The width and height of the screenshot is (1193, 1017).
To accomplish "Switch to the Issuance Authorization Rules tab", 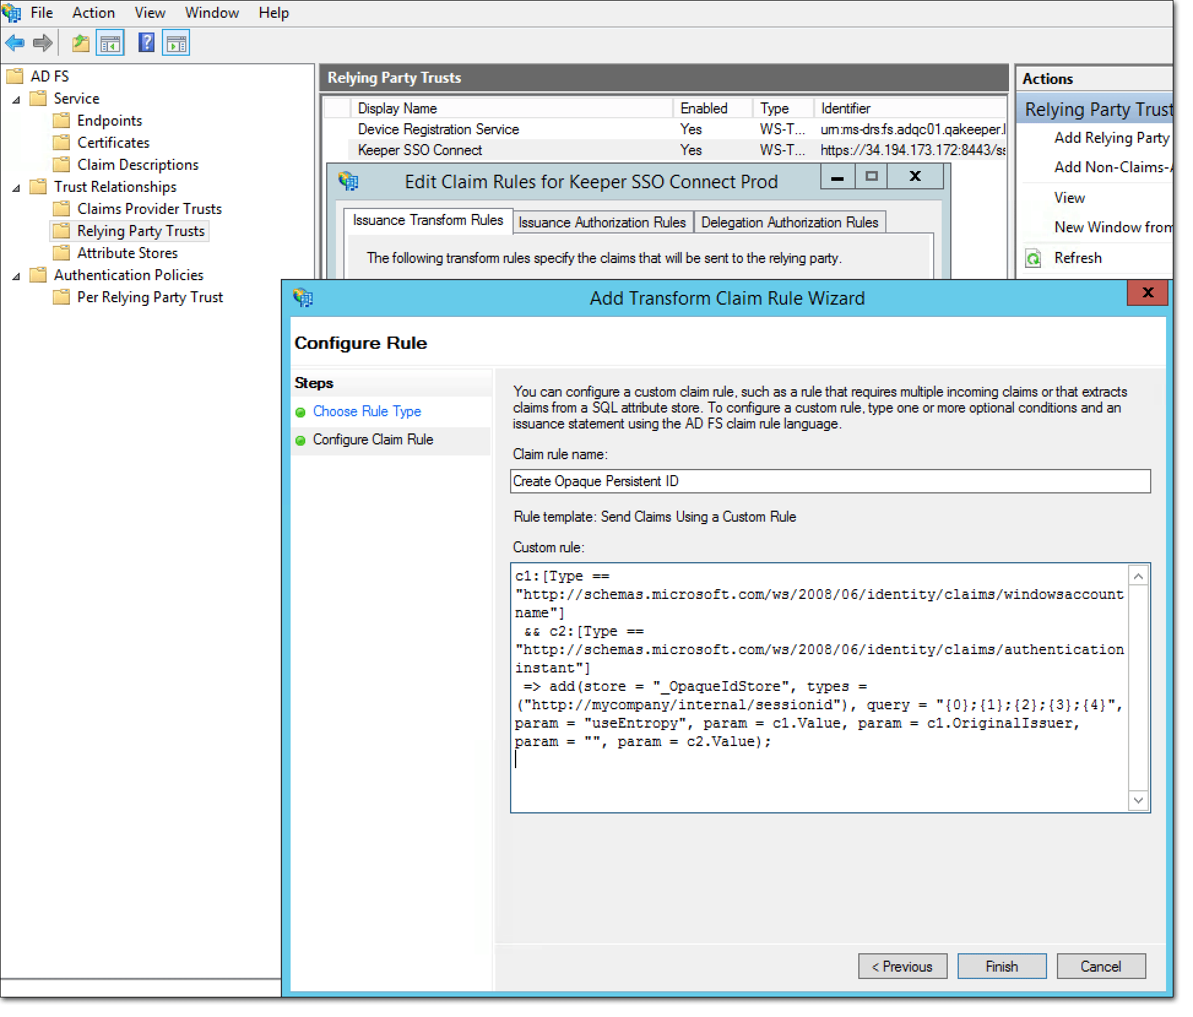I will (x=602, y=222).
